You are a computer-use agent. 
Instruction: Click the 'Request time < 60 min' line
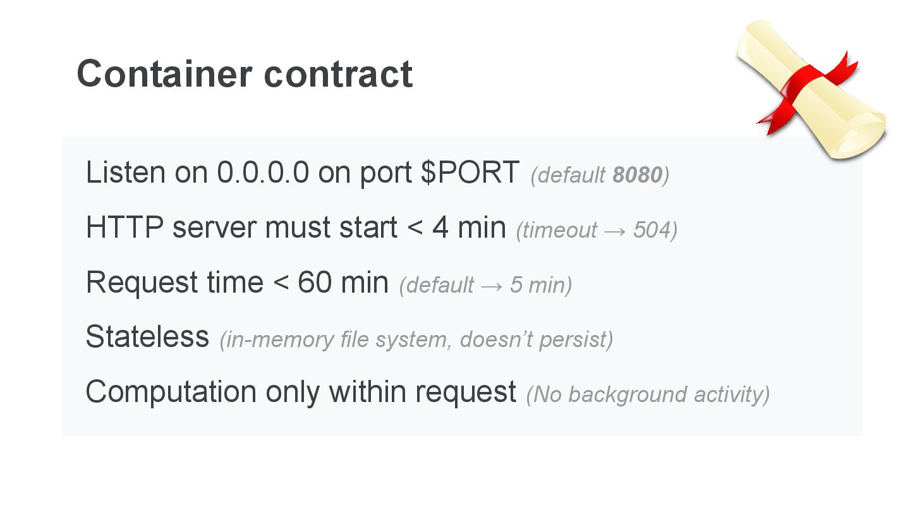click(x=237, y=283)
